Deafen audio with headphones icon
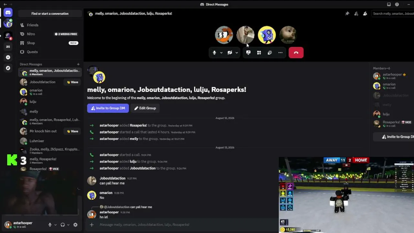 tap(63, 225)
